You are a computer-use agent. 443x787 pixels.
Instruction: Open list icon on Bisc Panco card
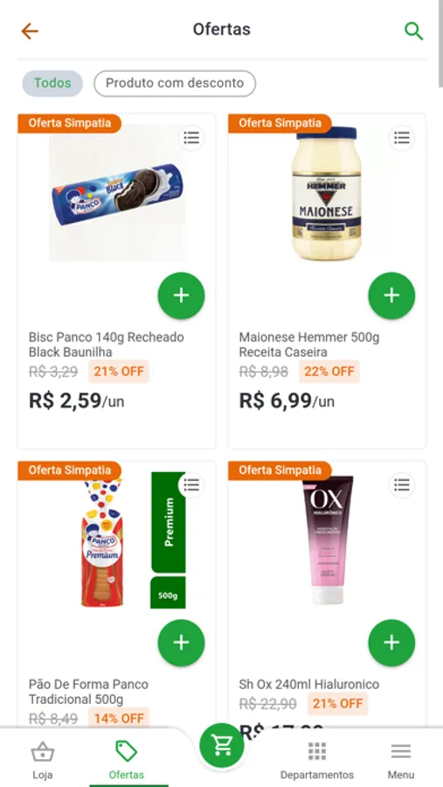[x=191, y=137]
